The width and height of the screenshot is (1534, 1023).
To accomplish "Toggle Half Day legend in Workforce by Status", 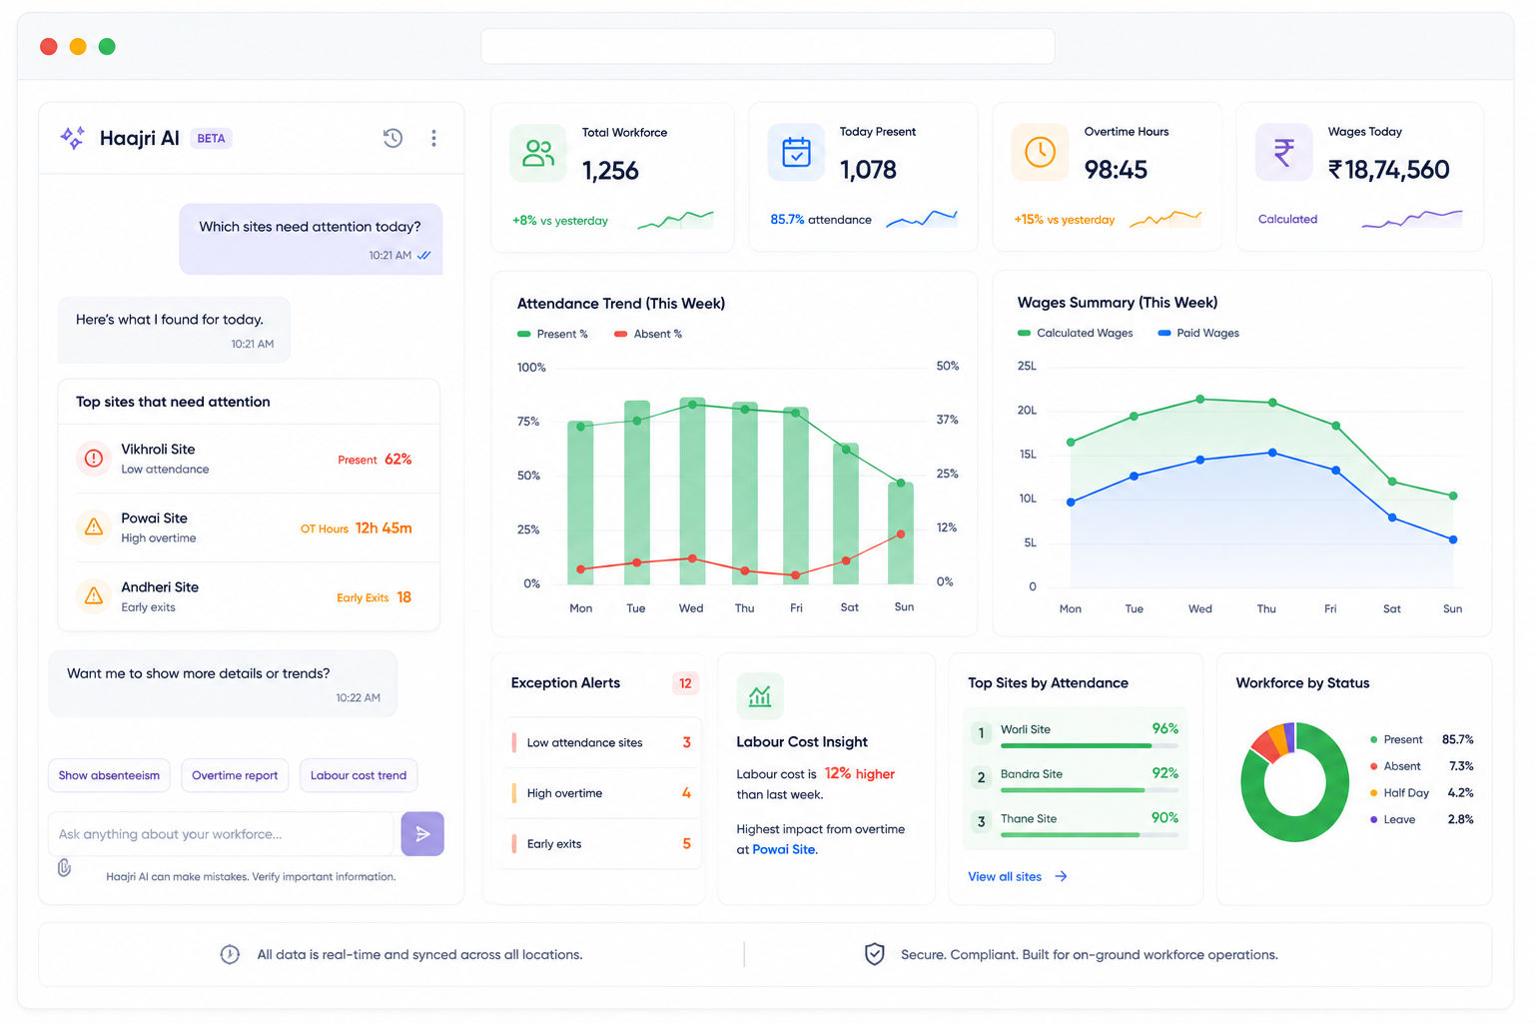I will 1422,792.
